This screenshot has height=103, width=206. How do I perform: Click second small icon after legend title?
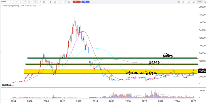tap(40, 6)
